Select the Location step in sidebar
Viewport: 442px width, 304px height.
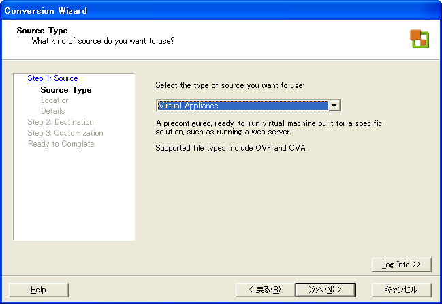tap(55, 100)
